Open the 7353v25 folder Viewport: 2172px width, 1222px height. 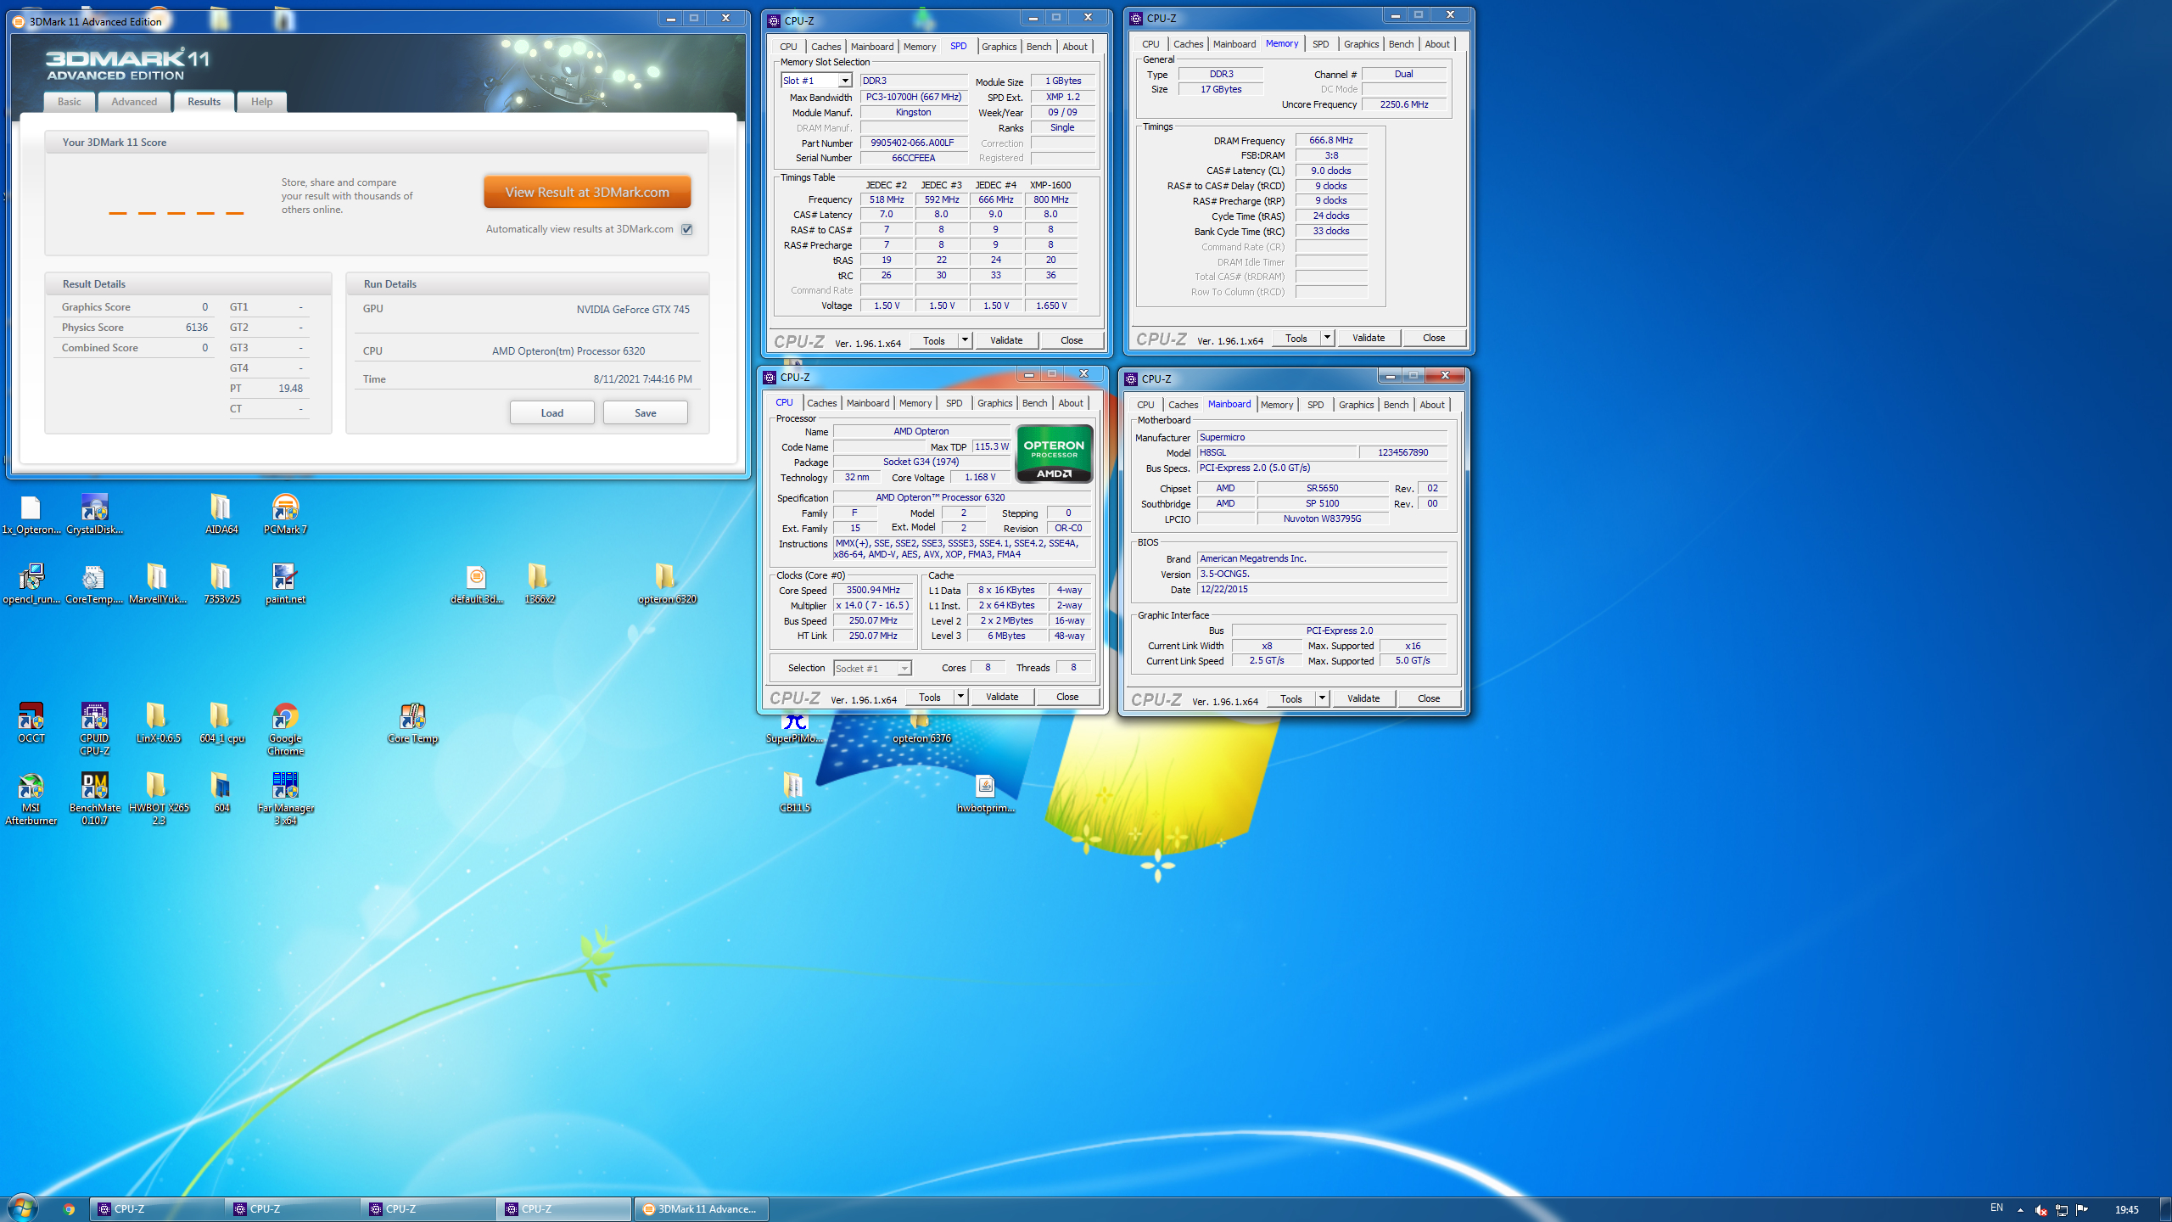point(221,584)
